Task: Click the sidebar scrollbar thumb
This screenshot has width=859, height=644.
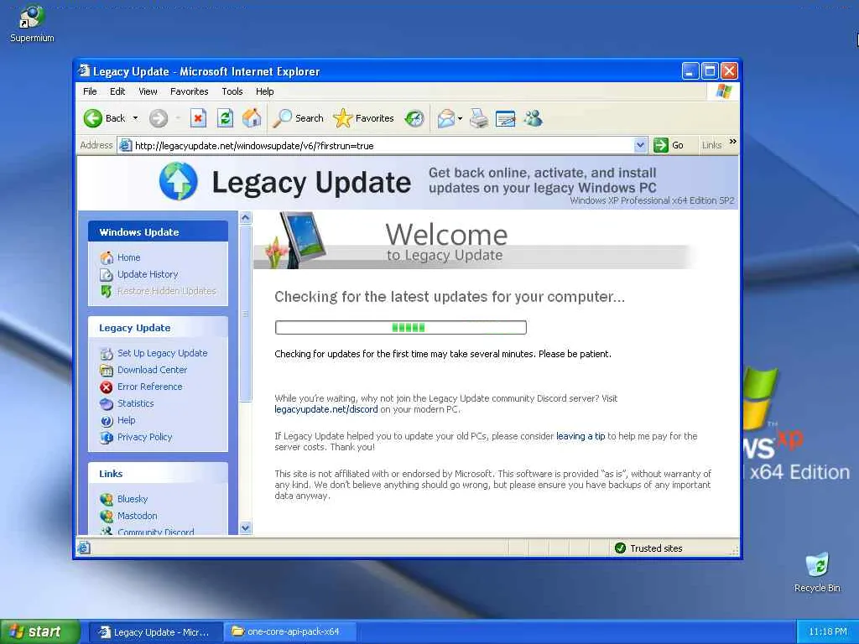Action: click(x=246, y=314)
